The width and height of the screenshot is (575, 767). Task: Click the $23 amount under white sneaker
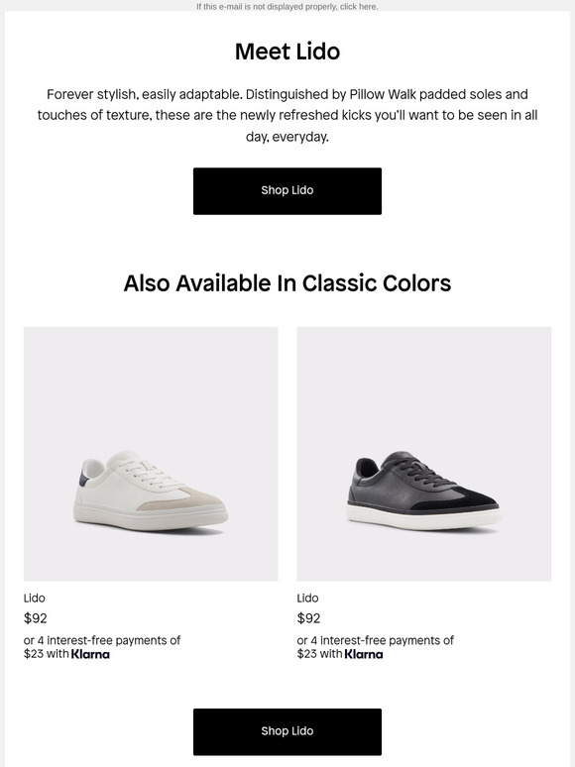pyautogui.click(x=34, y=654)
